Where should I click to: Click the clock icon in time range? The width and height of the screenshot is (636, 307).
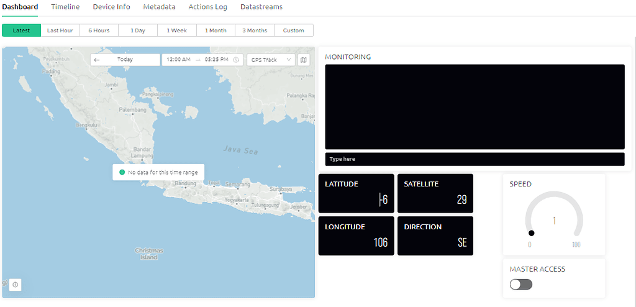[x=235, y=60]
